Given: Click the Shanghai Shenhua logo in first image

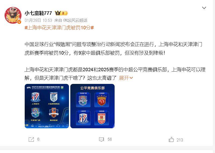Looking at the screenshot, I should [35, 97].
